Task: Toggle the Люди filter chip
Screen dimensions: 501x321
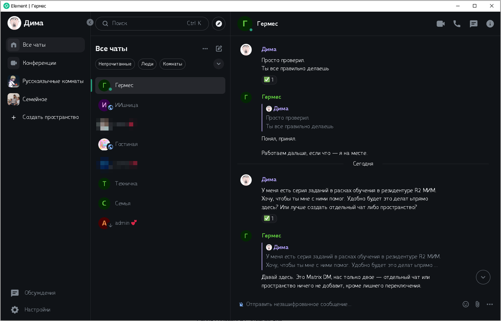Action: (147, 64)
